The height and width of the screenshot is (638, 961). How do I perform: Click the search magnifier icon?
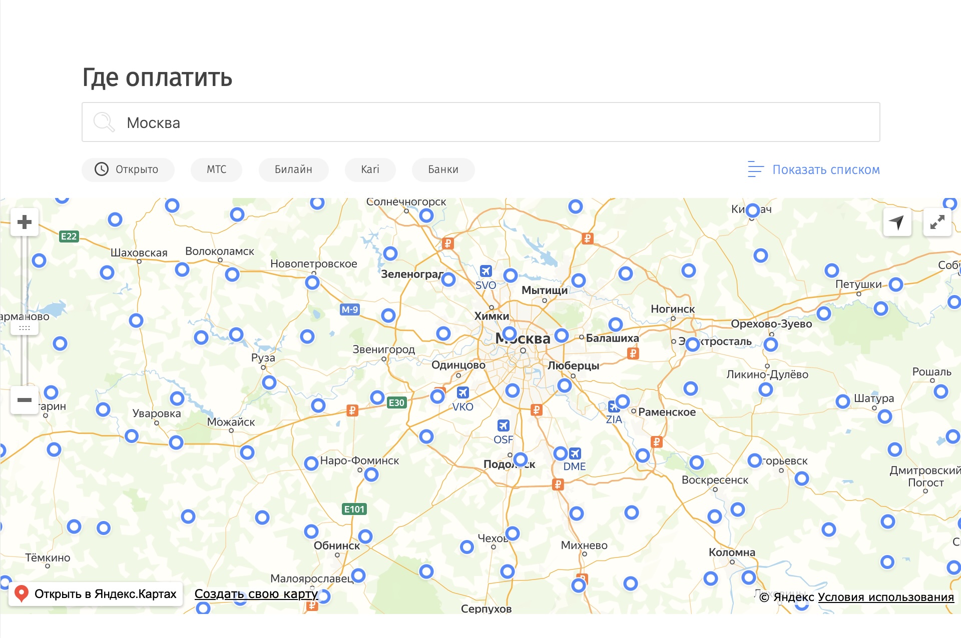[104, 122]
